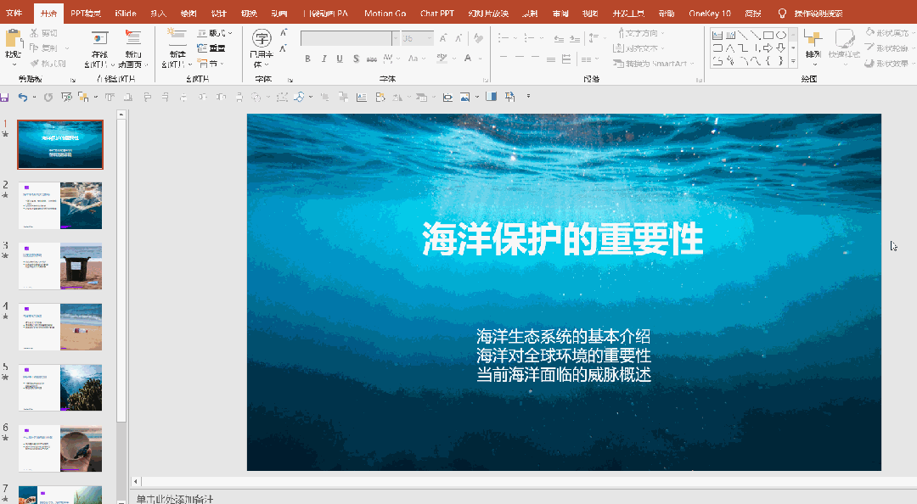Click the Cut scissors icon
Viewport: 917px width, 504px height.
34,33
